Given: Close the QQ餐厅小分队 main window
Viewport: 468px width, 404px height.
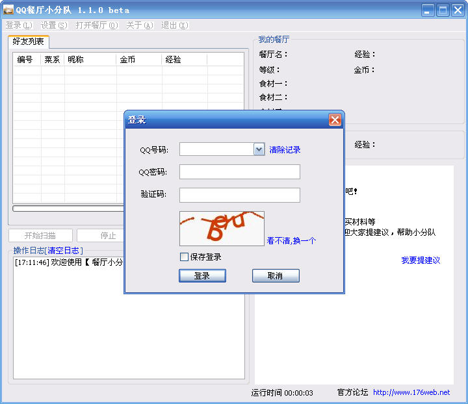Looking at the screenshot, I should point(458,10).
